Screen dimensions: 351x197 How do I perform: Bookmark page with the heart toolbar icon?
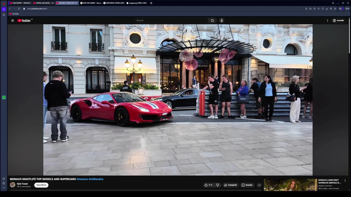click(x=323, y=9)
